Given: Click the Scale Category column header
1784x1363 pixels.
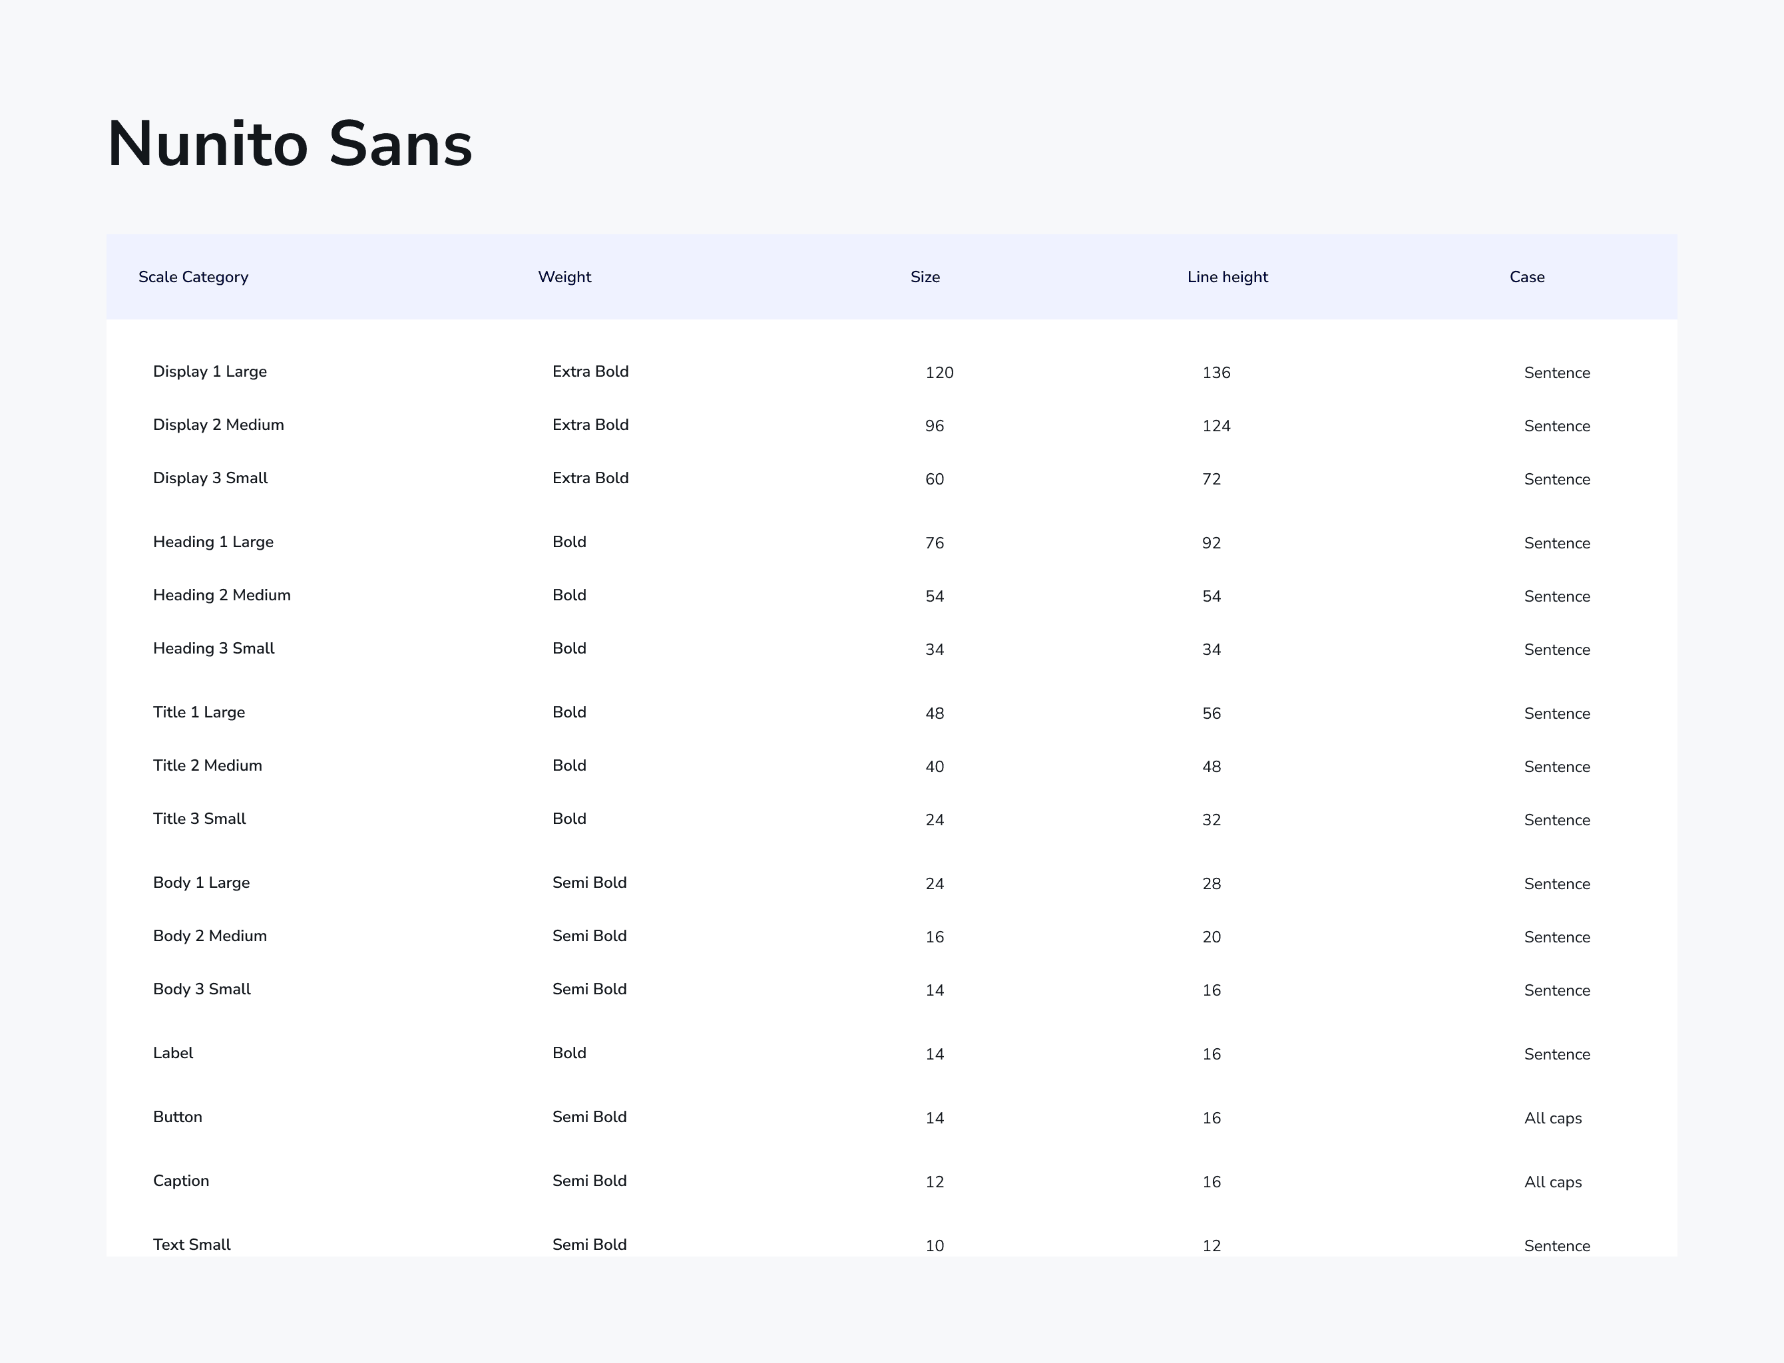Looking at the screenshot, I should [x=193, y=277].
